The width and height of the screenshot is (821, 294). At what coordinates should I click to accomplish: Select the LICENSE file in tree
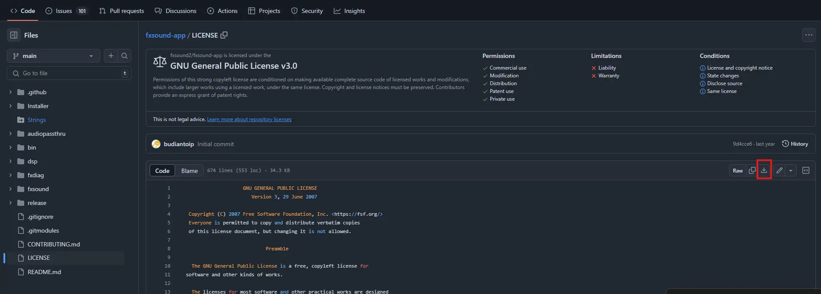[65, 258]
